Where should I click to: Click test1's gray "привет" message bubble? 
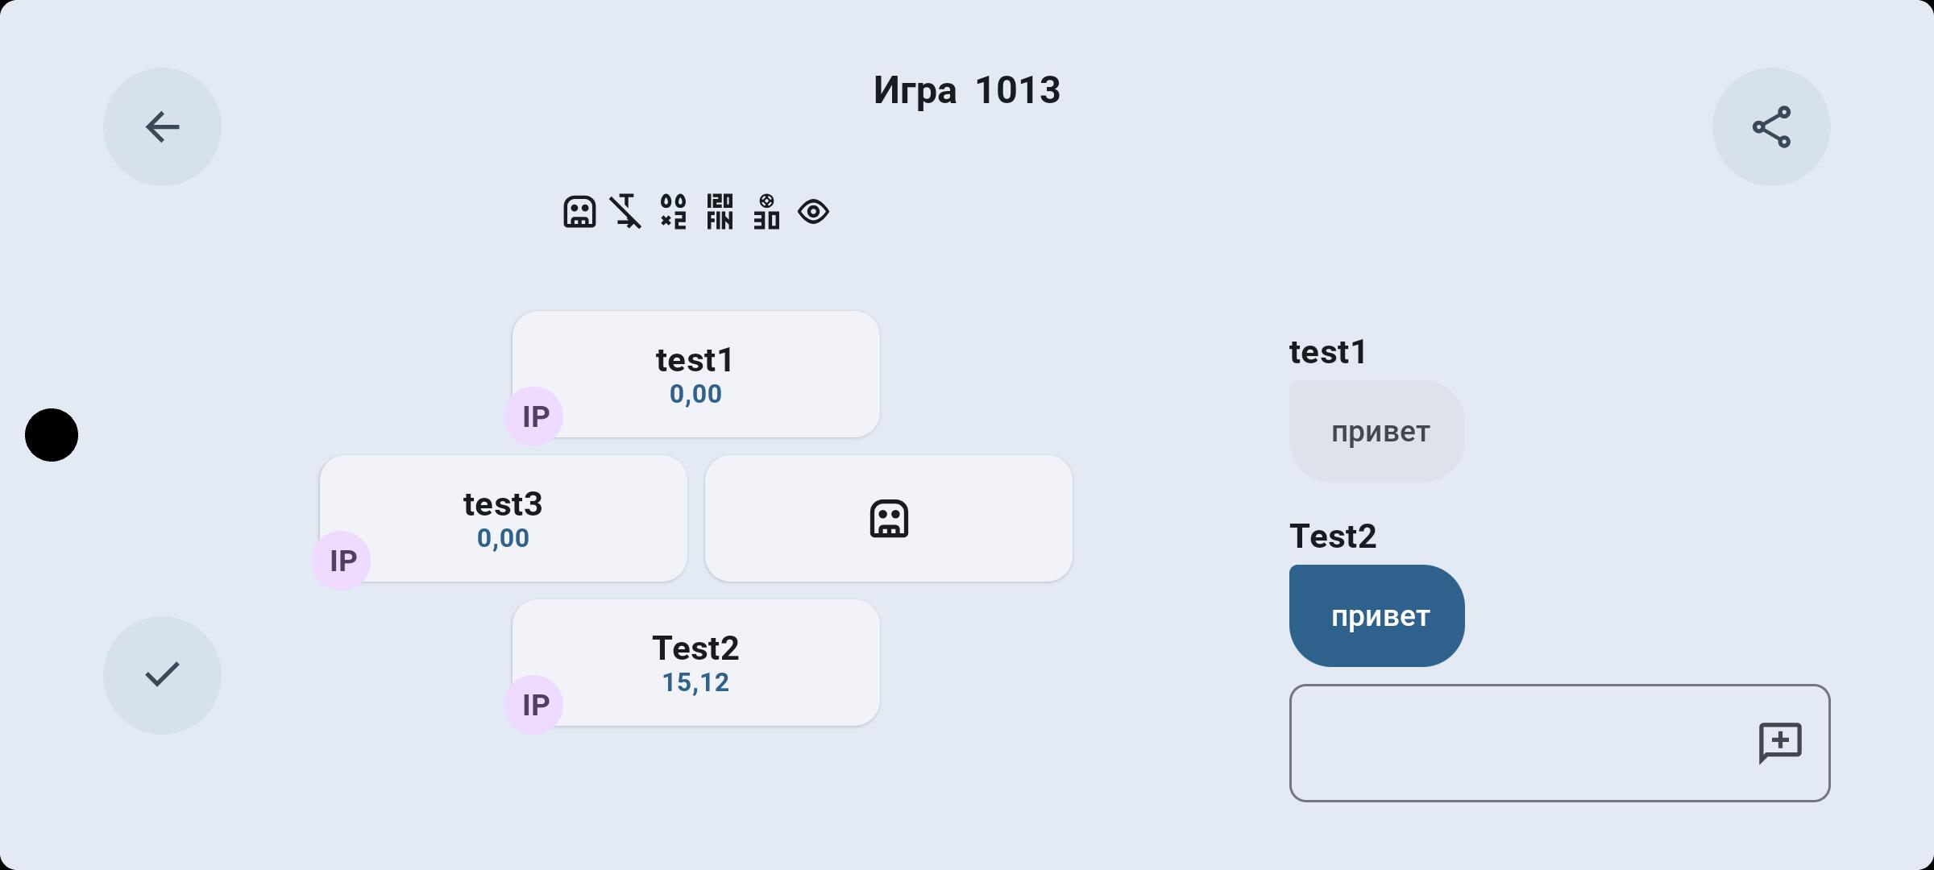(x=1377, y=432)
